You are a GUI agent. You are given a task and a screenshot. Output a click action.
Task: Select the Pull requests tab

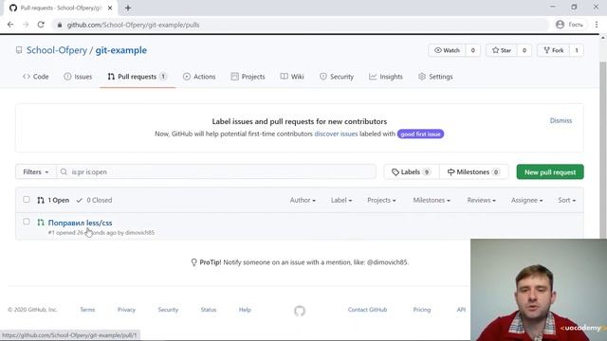click(x=138, y=77)
